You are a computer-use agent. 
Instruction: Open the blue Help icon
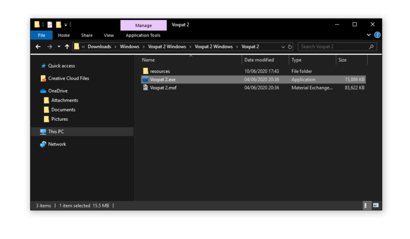377,35
